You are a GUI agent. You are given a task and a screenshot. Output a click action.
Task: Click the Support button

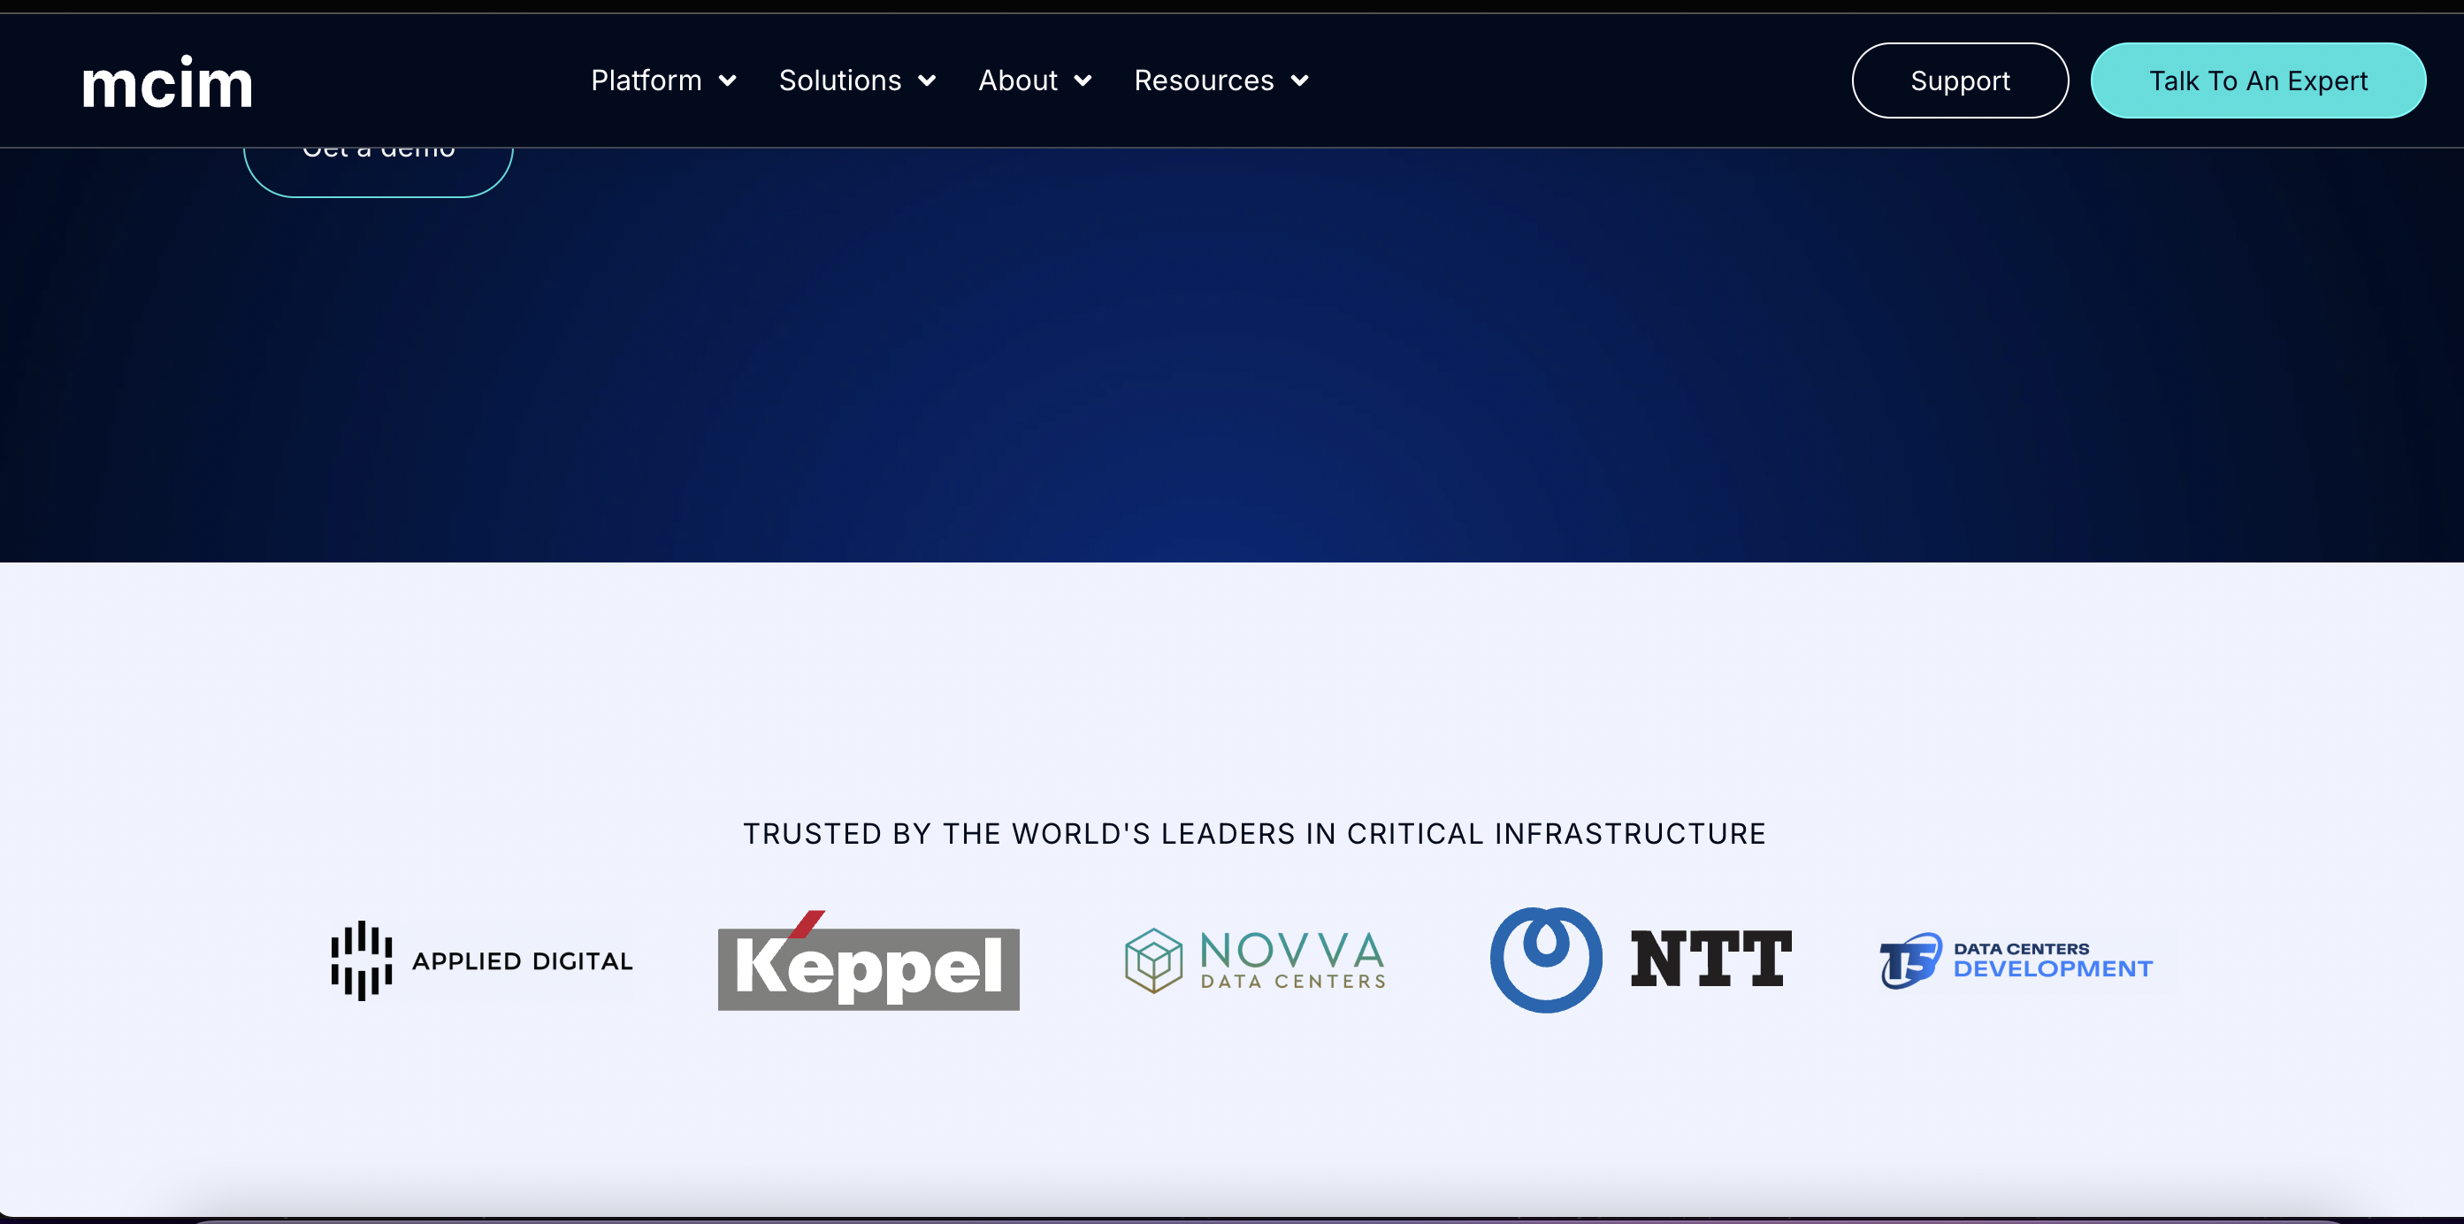[x=1960, y=80]
